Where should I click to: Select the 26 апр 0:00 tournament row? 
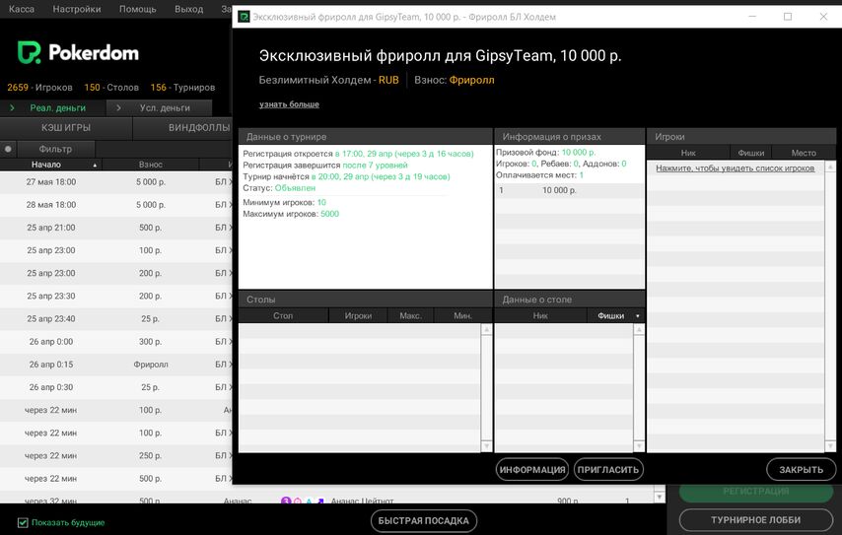click(116, 342)
